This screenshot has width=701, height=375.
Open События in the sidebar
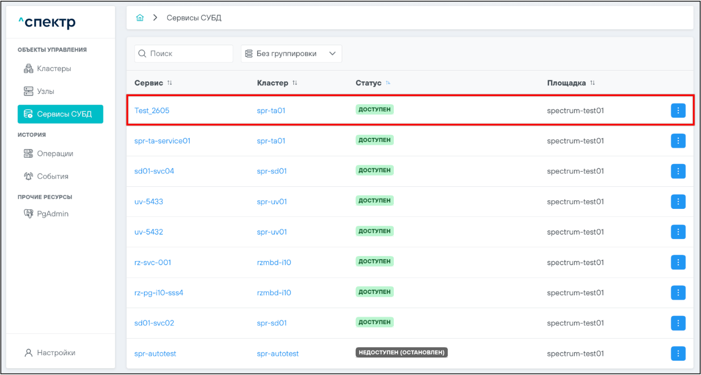pyautogui.click(x=52, y=176)
